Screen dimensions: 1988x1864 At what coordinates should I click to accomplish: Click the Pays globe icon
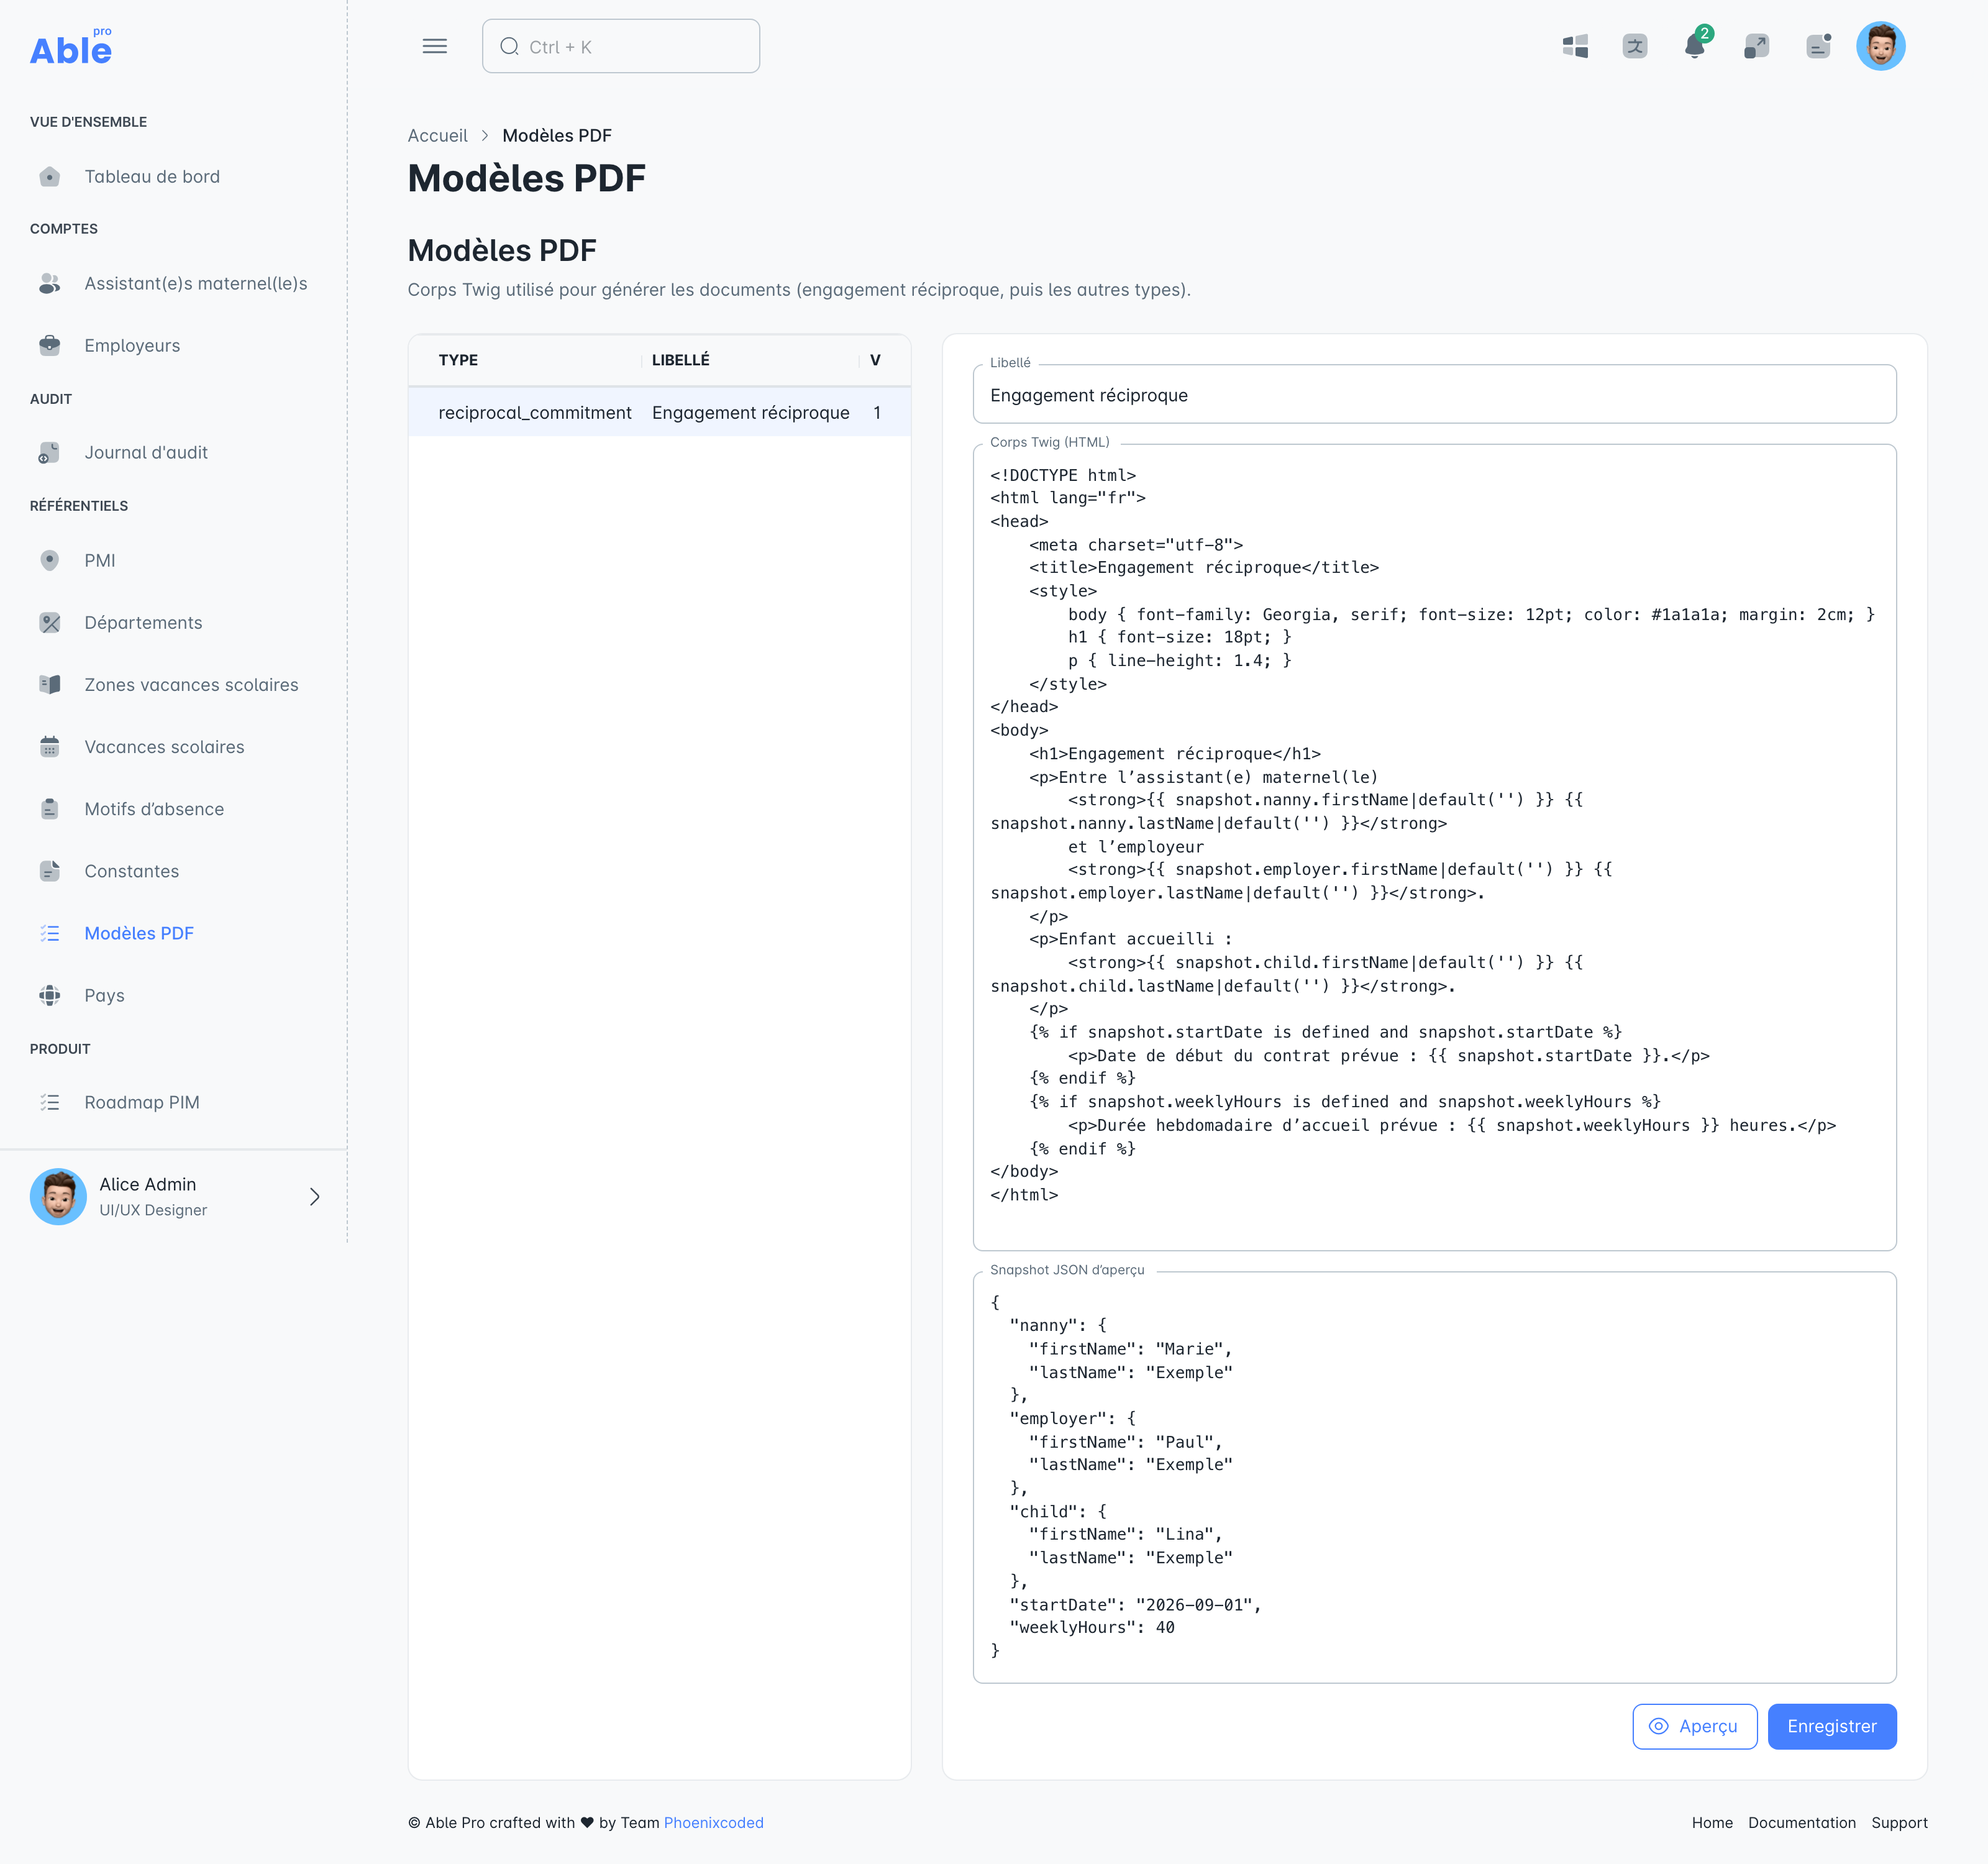pyautogui.click(x=50, y=996)
